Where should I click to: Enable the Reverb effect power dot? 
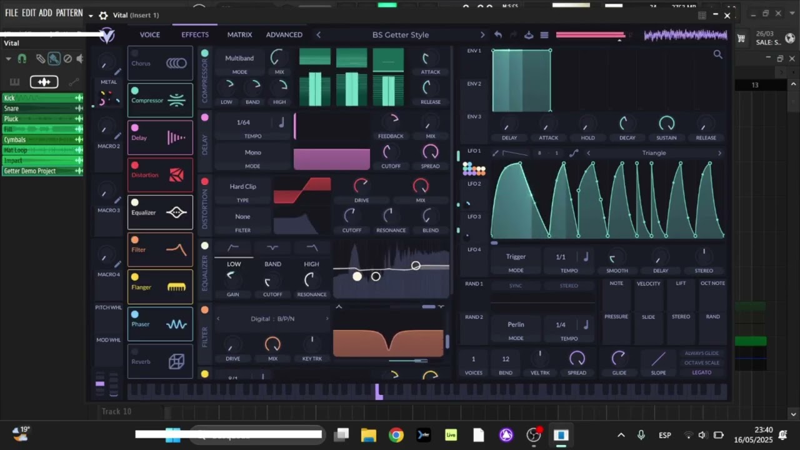click(135, 352)
